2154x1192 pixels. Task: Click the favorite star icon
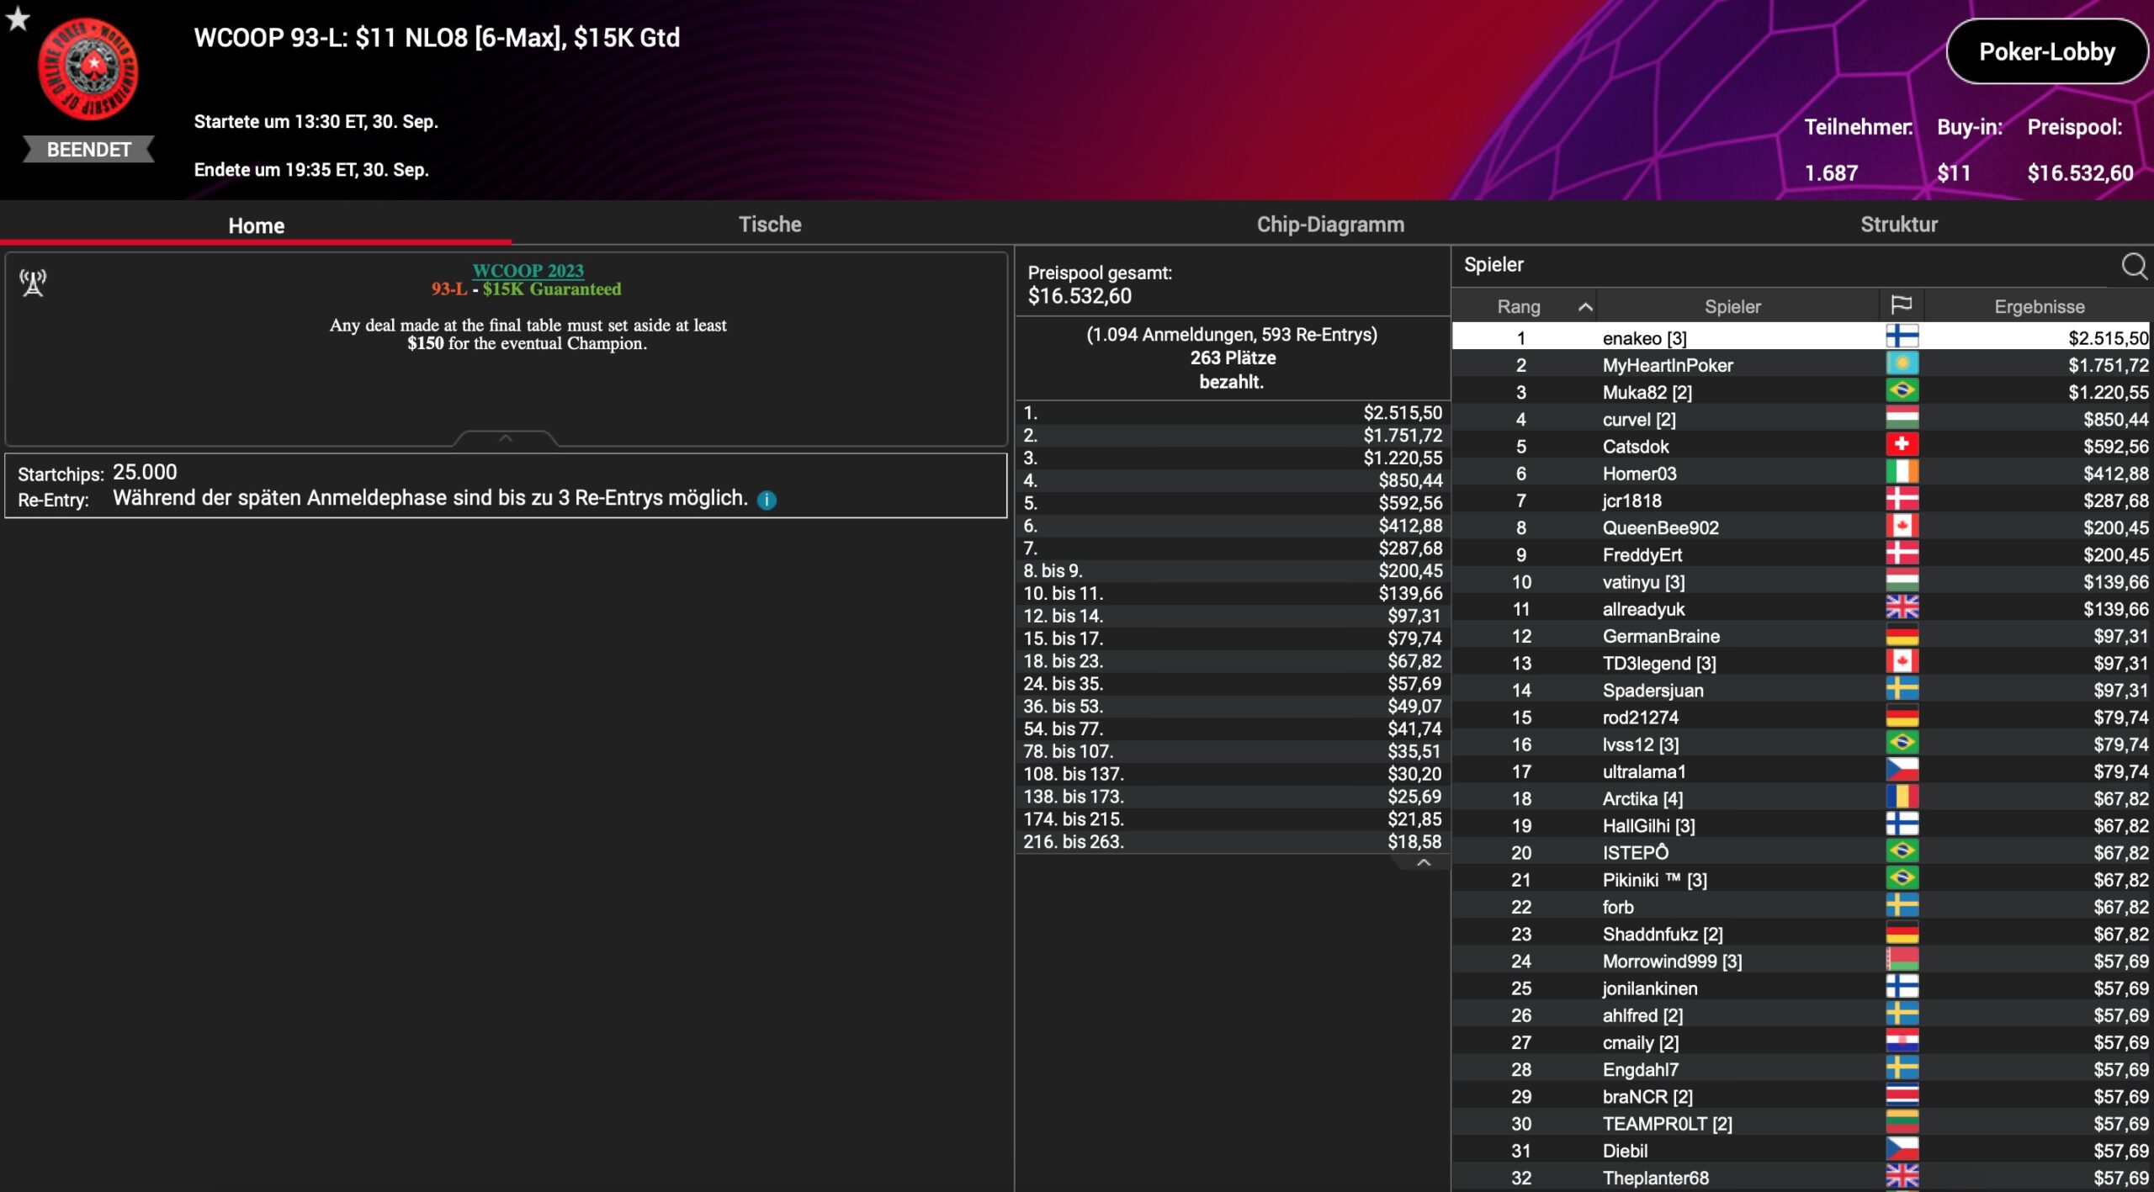[x=18, y=18]
